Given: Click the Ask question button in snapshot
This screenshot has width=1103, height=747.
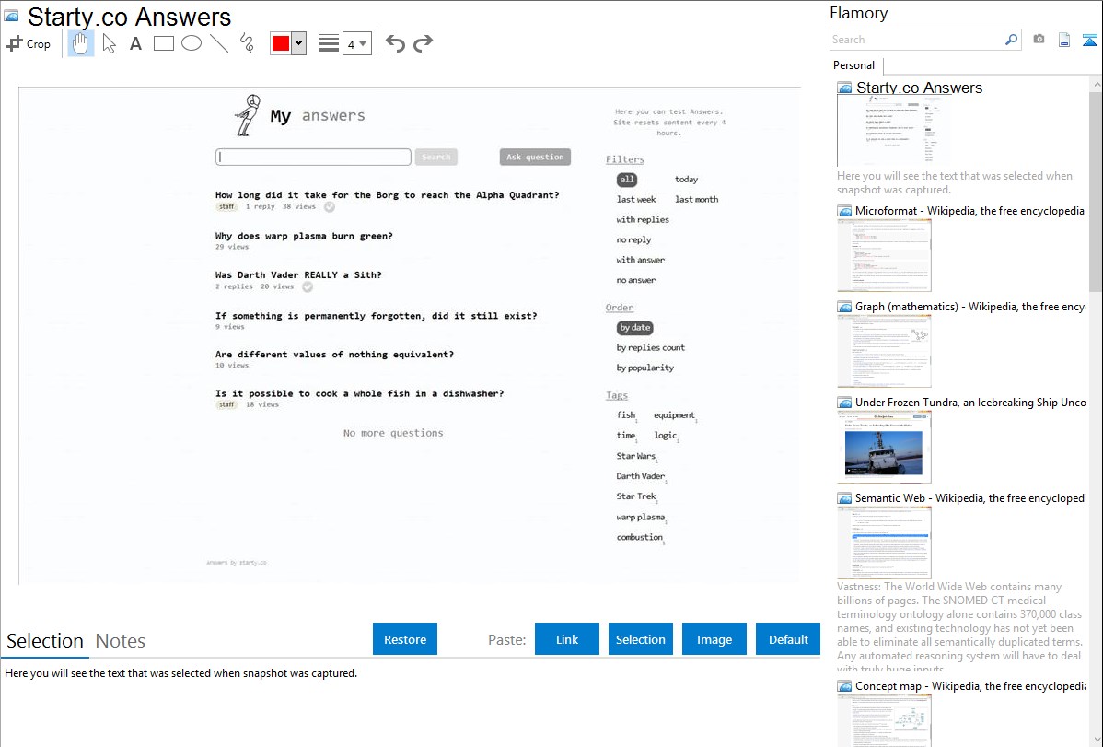Looking at the screenshot, I should pos(535,157).
